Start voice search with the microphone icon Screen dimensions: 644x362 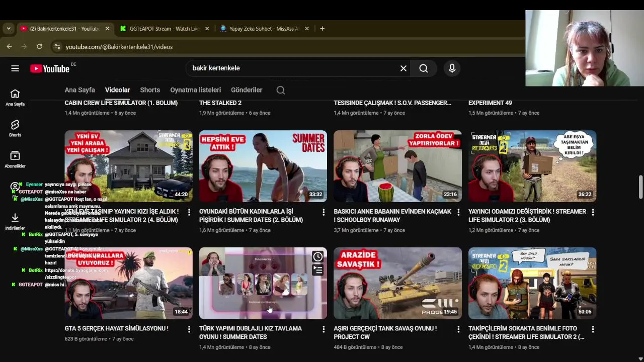(x=452, y=68)
